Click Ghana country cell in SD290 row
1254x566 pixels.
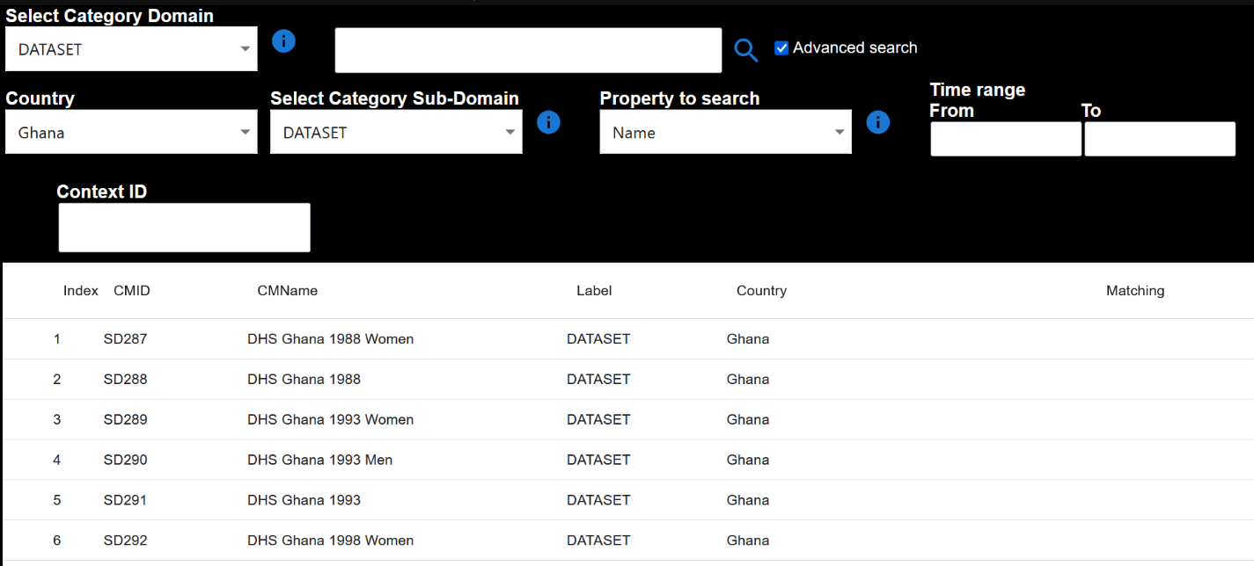[x=748, y=460]
